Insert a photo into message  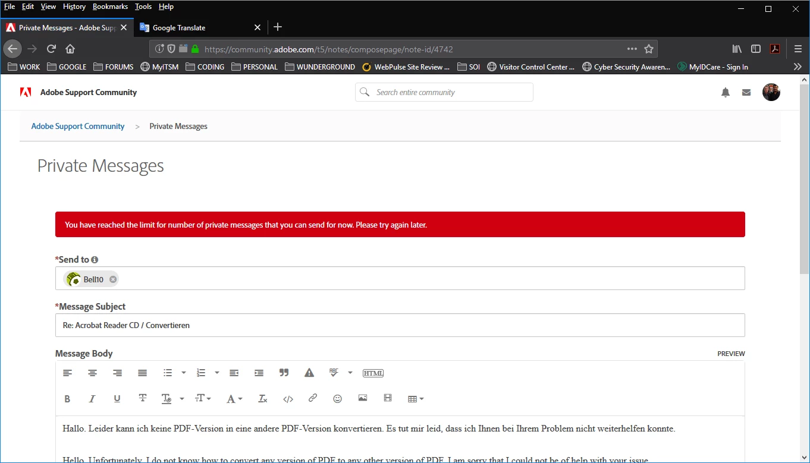(x=363, y=399)
